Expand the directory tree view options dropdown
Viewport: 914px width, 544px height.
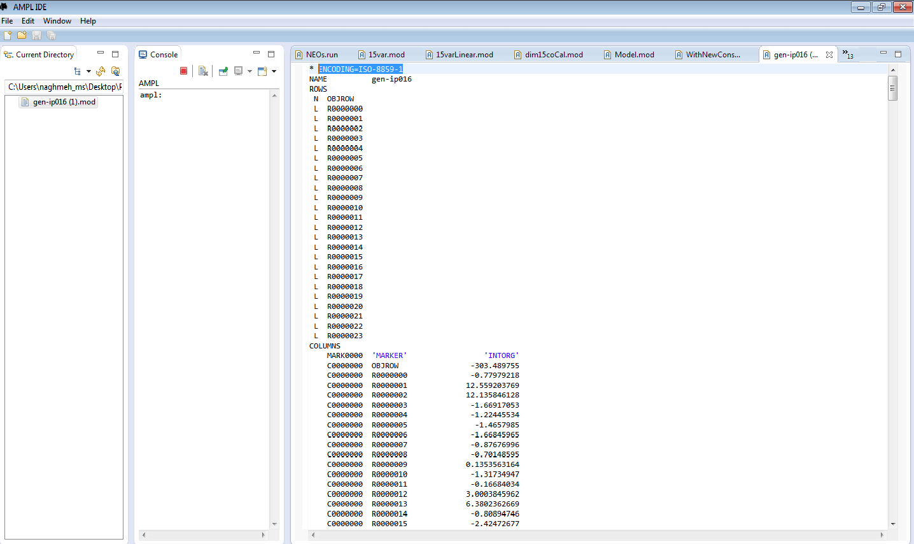(88, 71)
